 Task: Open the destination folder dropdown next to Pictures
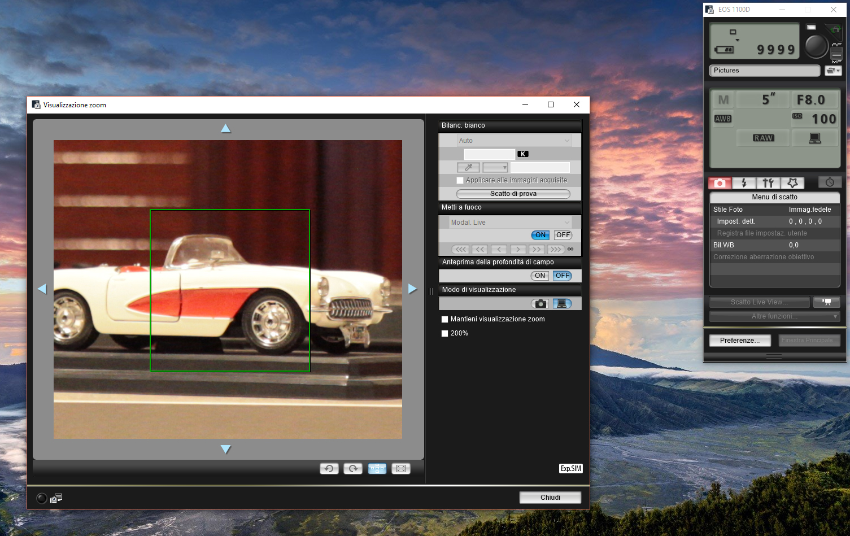(x=833, y=71)
